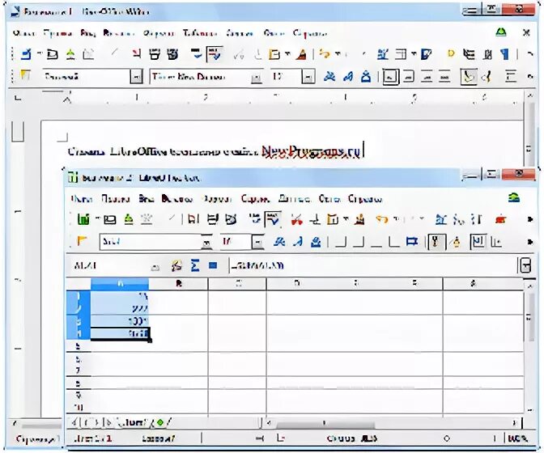This screenshot has width=544, height=453.
Task: Click Open icon in Calc toolbar
Action: 110,219
